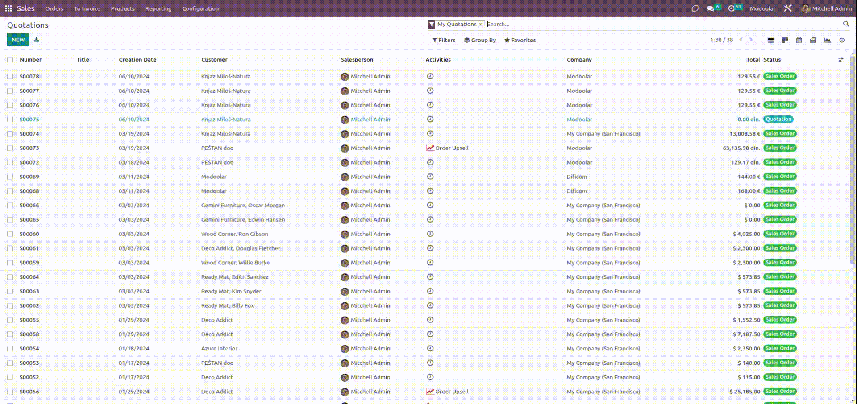Tick the checkbox for order S00078
Screen dimensions: 857x404
(x=10, y=77)
